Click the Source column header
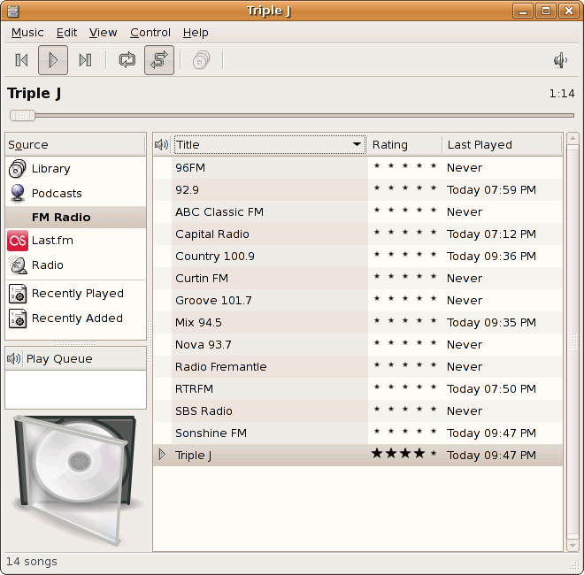 (75, 144)
